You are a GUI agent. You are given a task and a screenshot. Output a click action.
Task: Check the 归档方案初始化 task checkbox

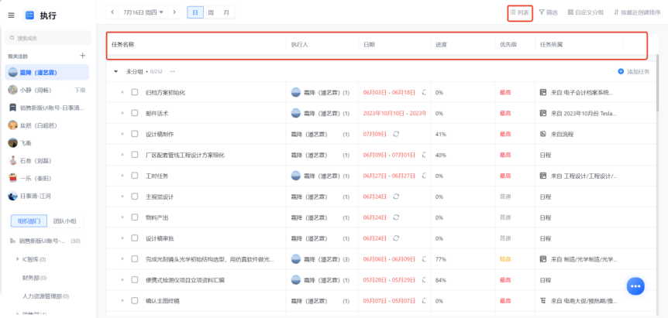coord(135,92)
